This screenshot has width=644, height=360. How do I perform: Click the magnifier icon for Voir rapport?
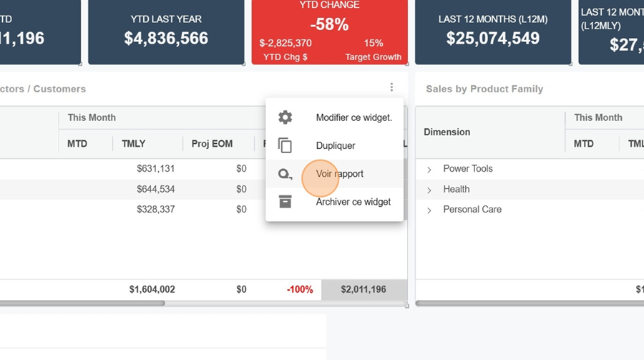pos(285,174)
